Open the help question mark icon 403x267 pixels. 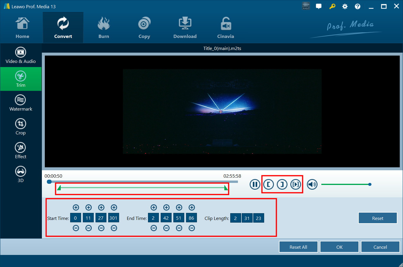[358, 6]
